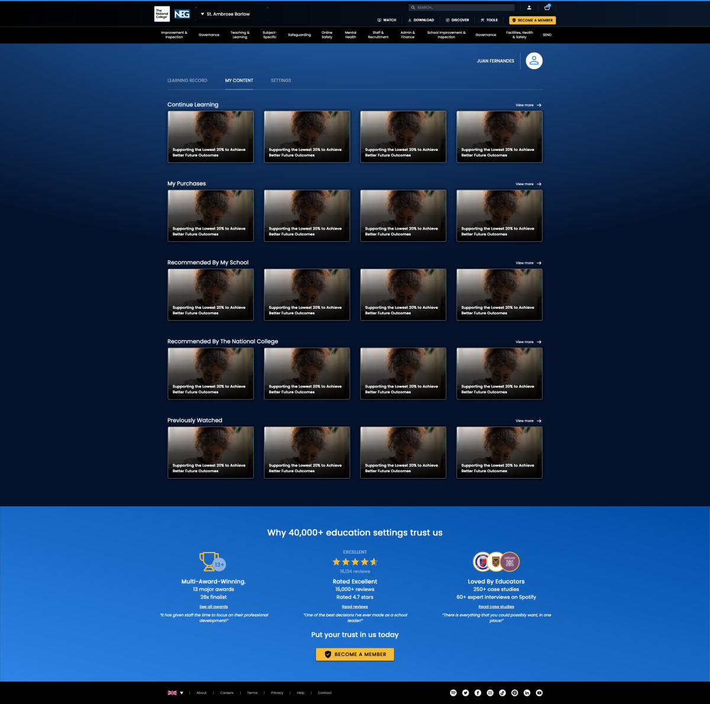710x704 pixels.
Task: Open Facilities, Health & Safety nav menu
Action: click(x=519, y=35)
